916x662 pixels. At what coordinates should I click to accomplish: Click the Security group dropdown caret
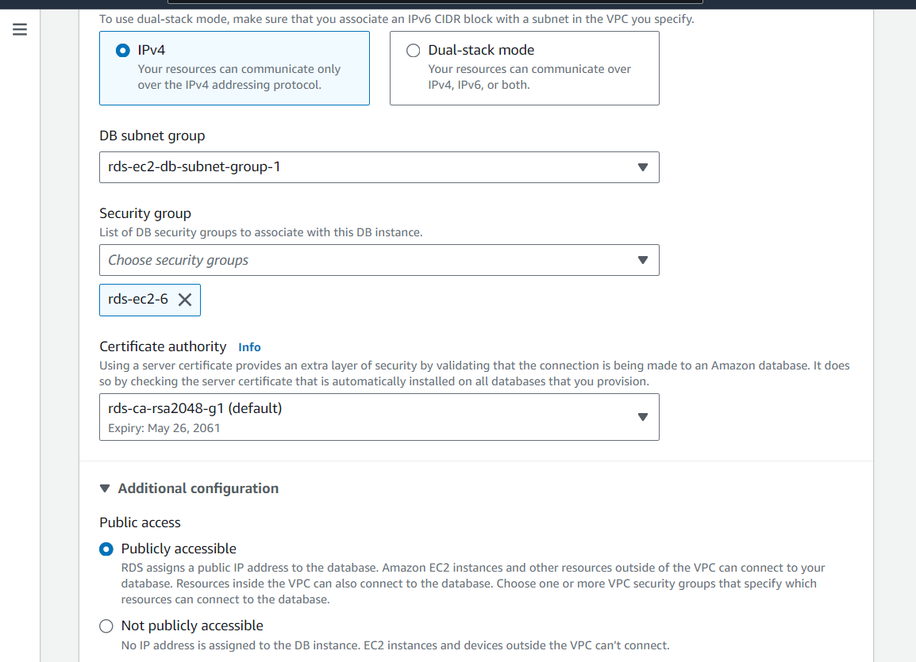pos(642,260)
